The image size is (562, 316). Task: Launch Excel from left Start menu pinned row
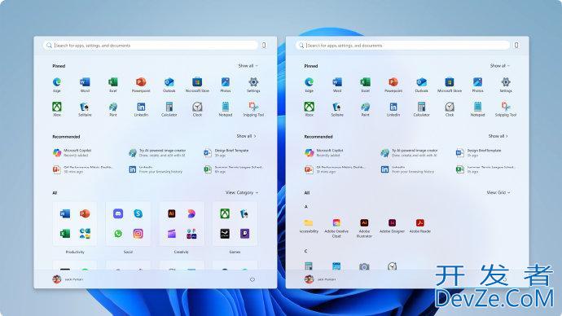tap(113, 85)
